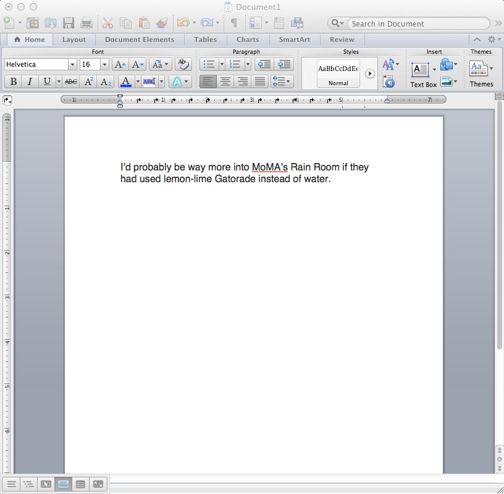Screen dimensions: 504x494
Task: Open Manage Styles icon
Action: click(x=388, y=82)
